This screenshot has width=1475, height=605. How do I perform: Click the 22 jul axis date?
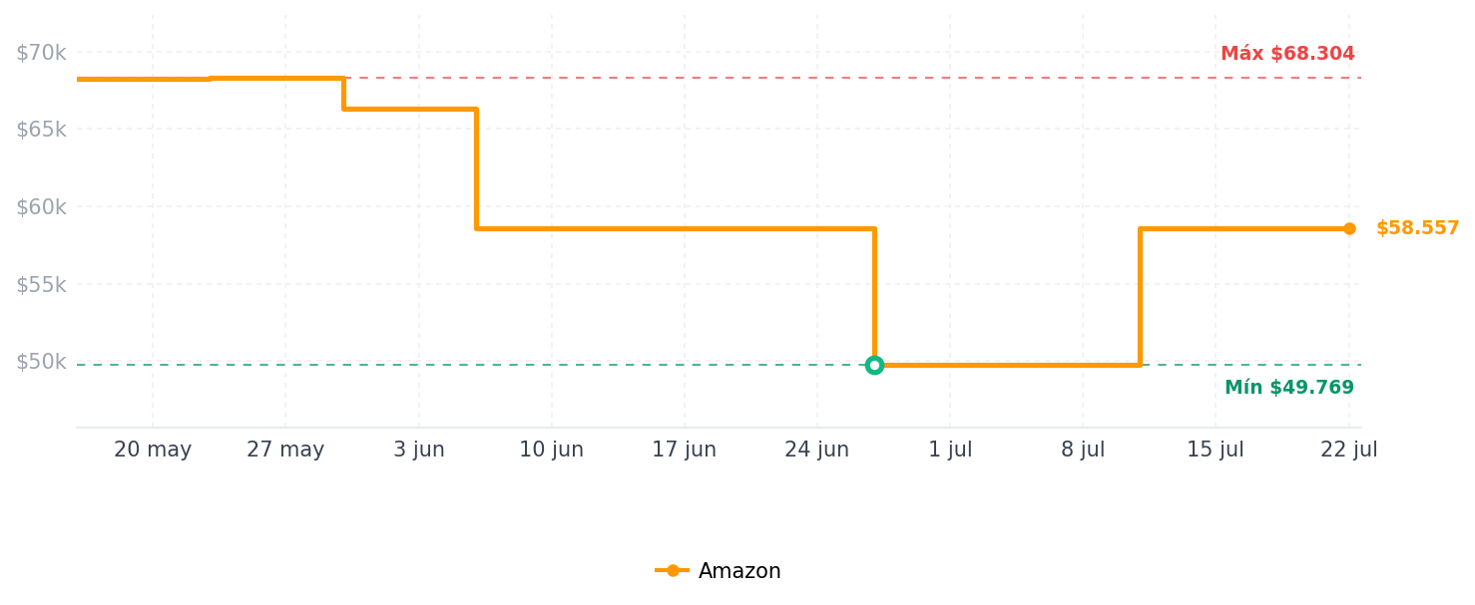click(1349, 451)
